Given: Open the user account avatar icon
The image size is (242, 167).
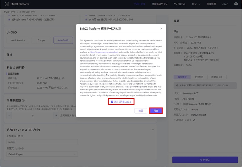Looking at the screenshot, I should click(236, 4).
